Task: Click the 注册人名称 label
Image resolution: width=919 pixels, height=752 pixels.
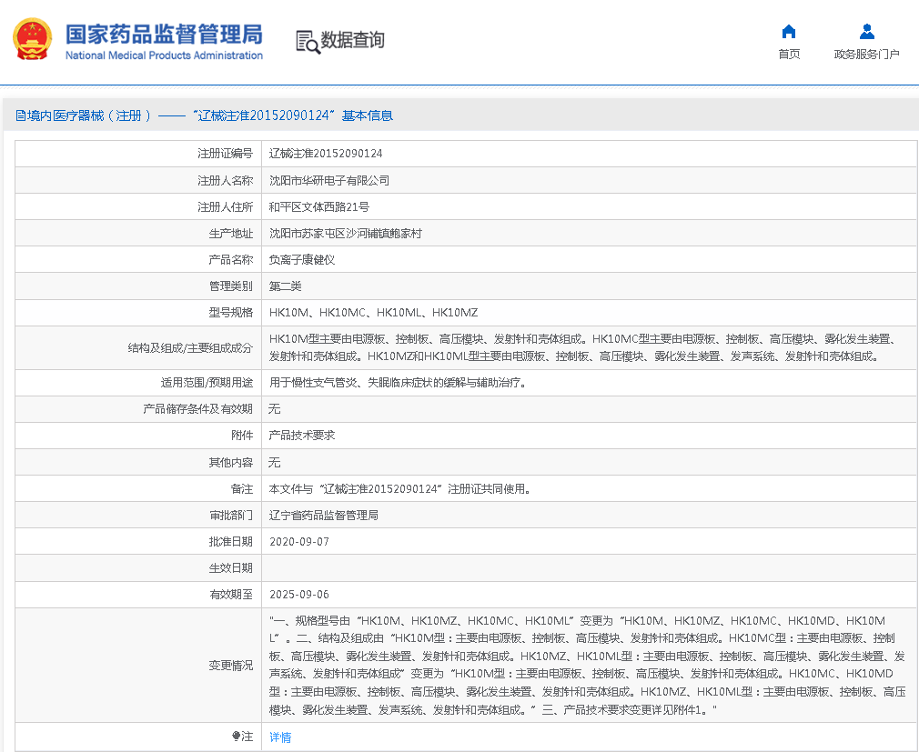Action: tap(225, 180)
